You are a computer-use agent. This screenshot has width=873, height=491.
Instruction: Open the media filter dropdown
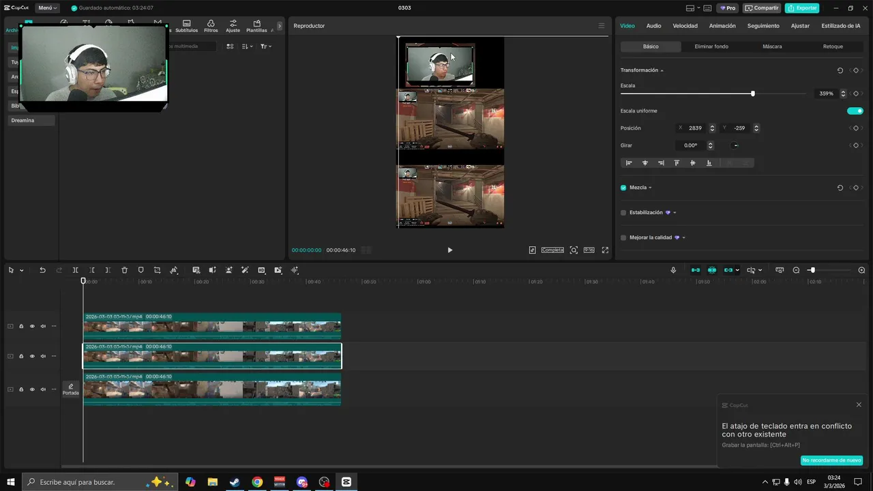[265, 46]
